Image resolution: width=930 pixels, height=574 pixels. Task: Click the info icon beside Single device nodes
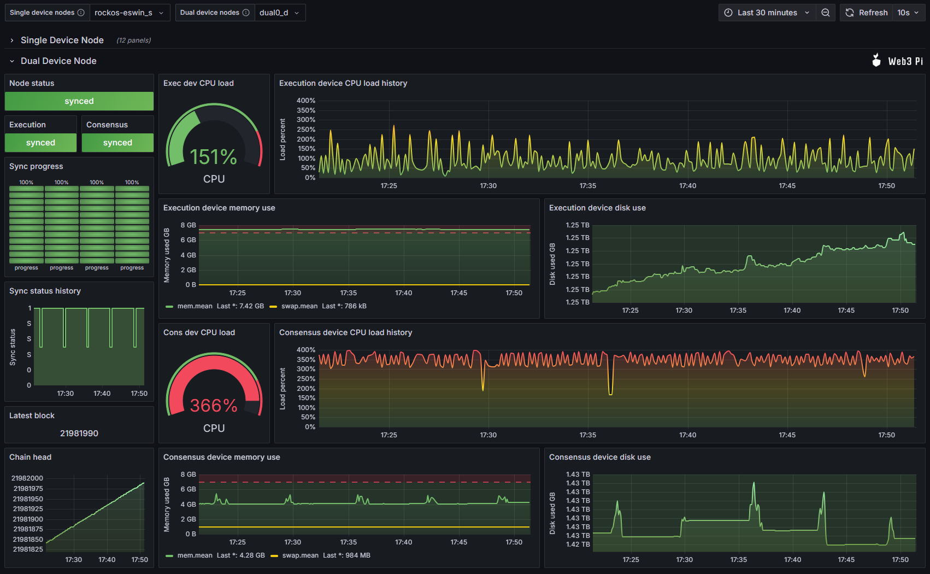(x=81, y=12)
